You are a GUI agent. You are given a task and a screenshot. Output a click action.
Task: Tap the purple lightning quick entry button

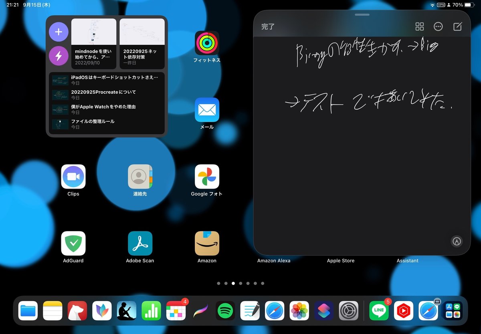point(59,55)
